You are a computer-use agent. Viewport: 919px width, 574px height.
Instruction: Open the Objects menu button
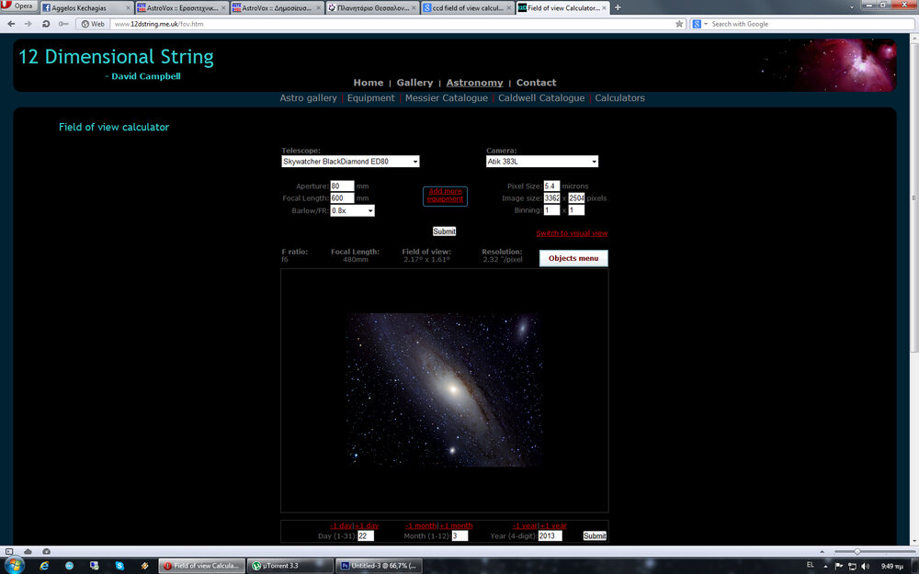[573, 258]
